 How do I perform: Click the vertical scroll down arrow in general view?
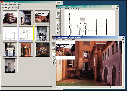(123, 85)
